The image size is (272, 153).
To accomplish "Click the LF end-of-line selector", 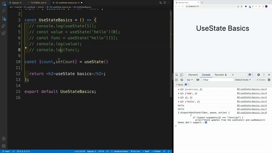I will [107, 151].
